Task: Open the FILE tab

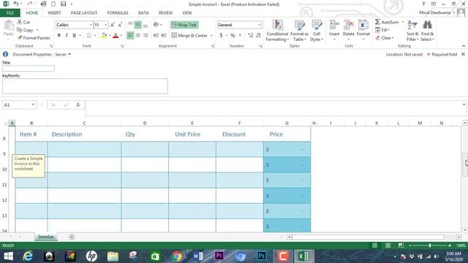Action: (x=10, y=13)
